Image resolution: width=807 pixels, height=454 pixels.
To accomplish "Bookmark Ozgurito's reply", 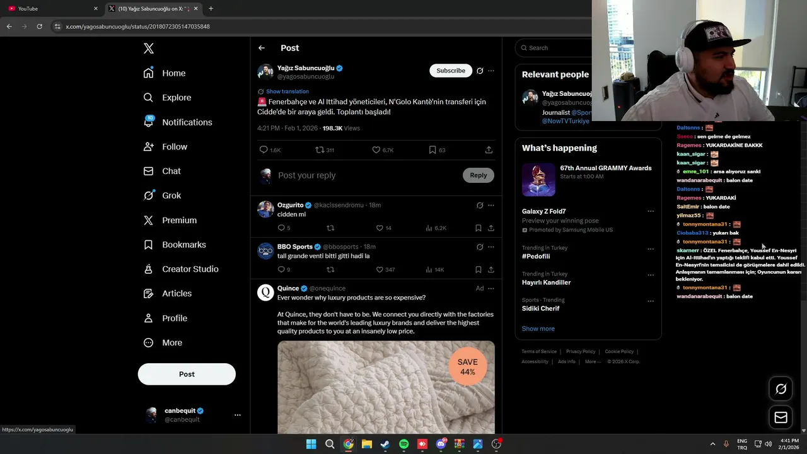I will tap(479, 228).
